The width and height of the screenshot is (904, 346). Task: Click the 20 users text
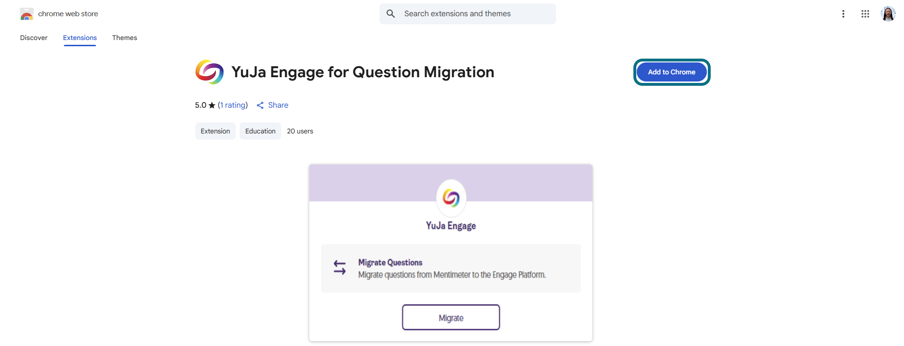[x=300, y=131]
